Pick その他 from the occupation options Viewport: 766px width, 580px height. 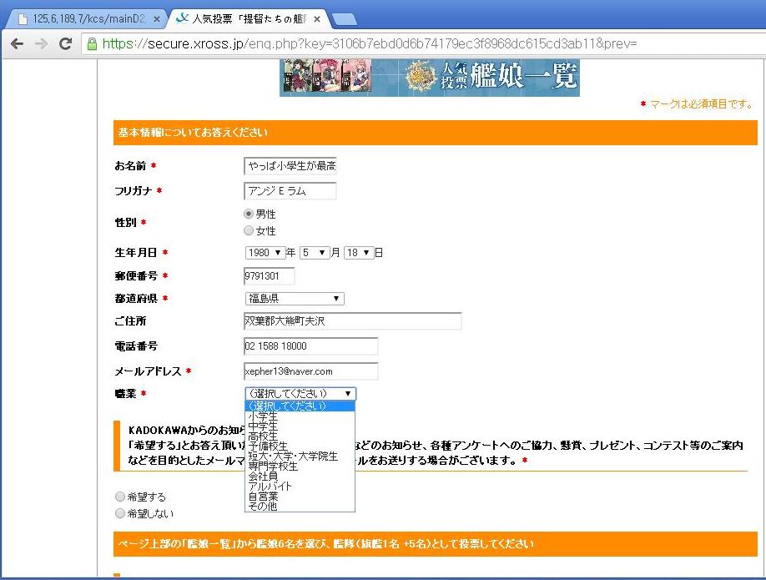tap(262, 507)
